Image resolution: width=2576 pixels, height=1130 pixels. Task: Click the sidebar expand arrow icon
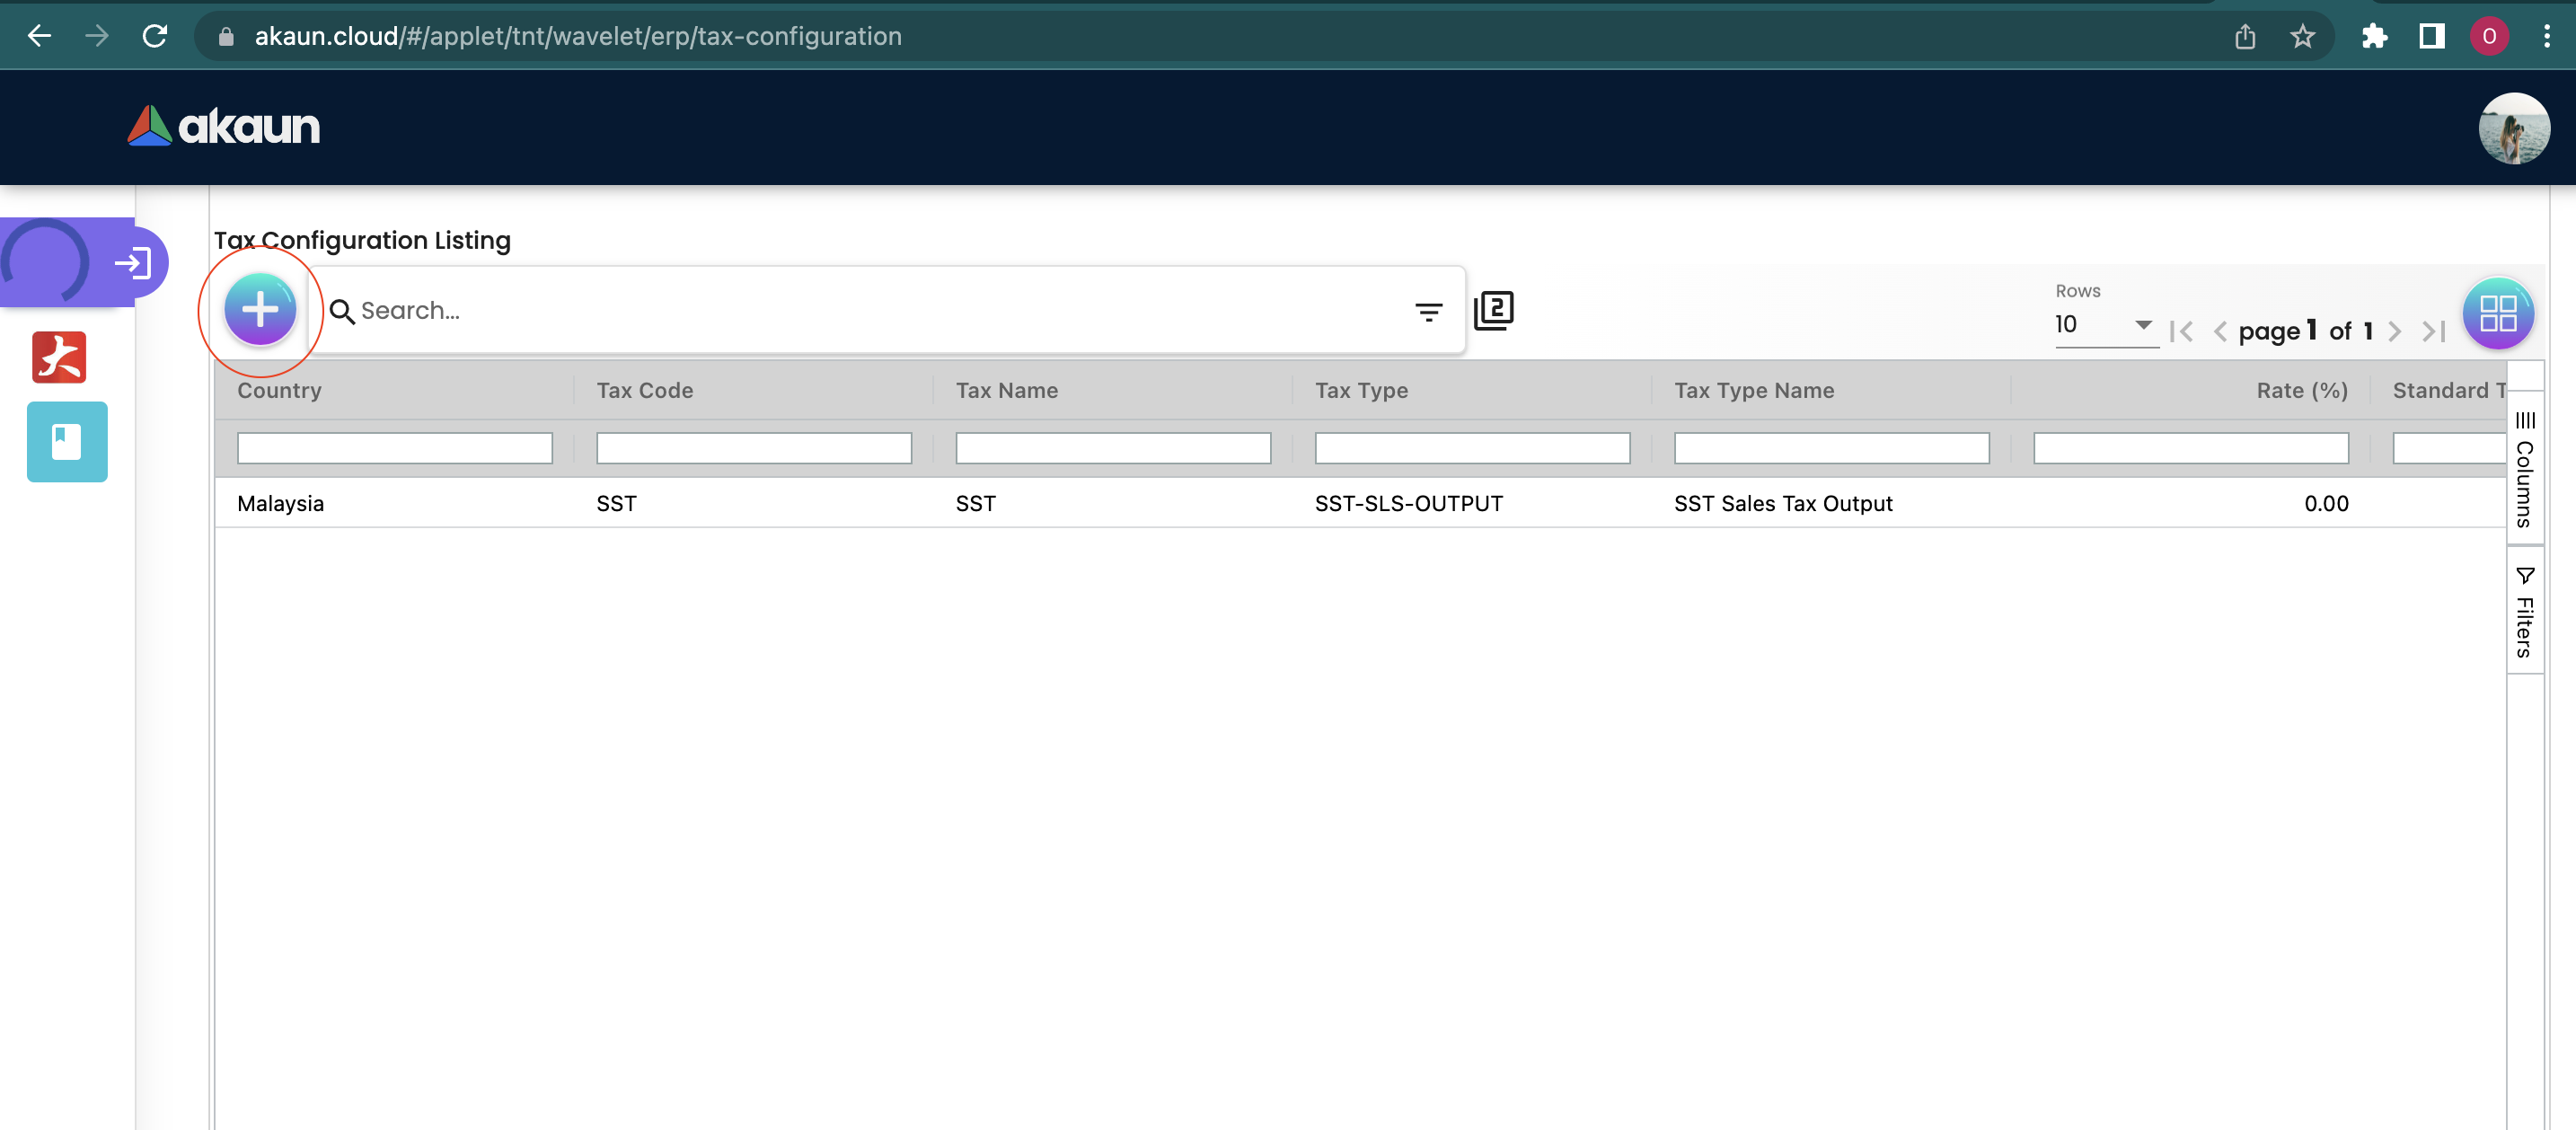pos(133,263)
